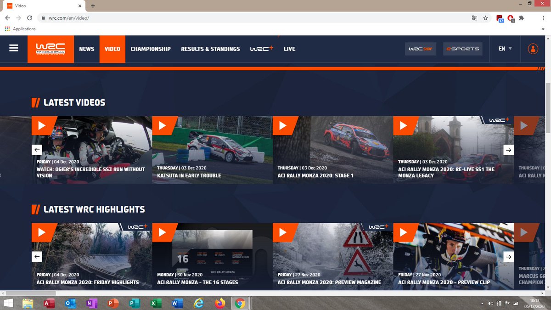The height and width of the screenshot is (310, 551).
Task: Show previous Latest Videos with left arrow
Action: (x=37, y=150)
